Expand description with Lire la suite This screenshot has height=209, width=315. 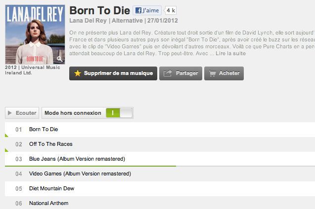pos(231,53)
